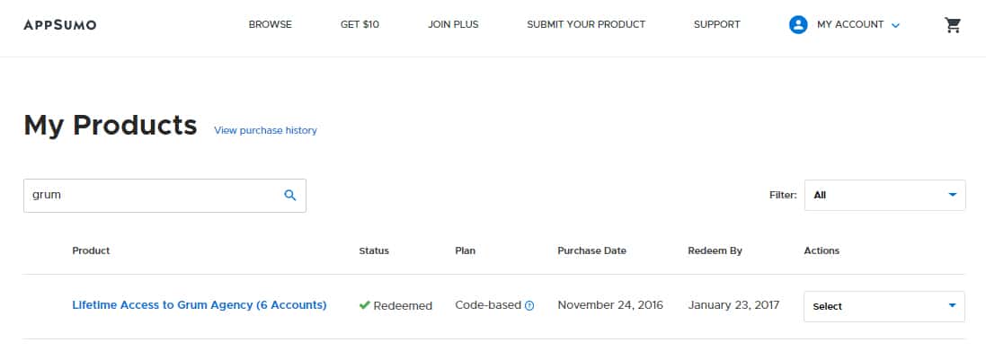Go to Join Plus

pos(453,24)
